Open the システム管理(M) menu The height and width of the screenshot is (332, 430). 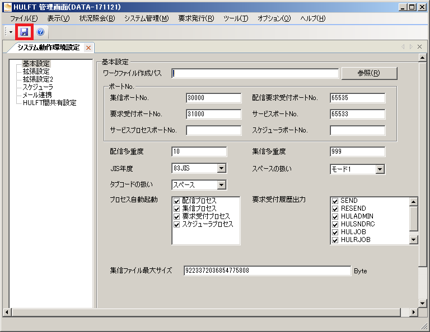click(147, 18)
